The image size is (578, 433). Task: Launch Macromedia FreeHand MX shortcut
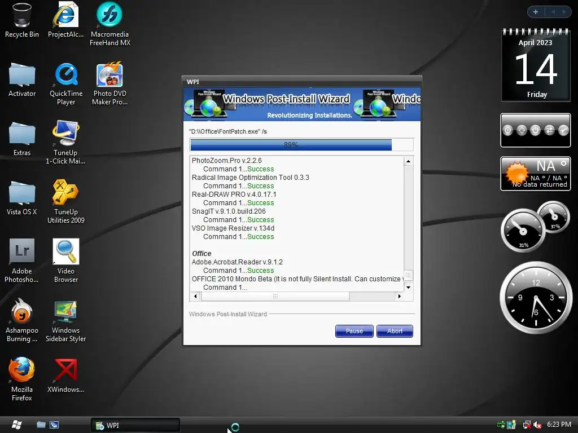(110, 24)
